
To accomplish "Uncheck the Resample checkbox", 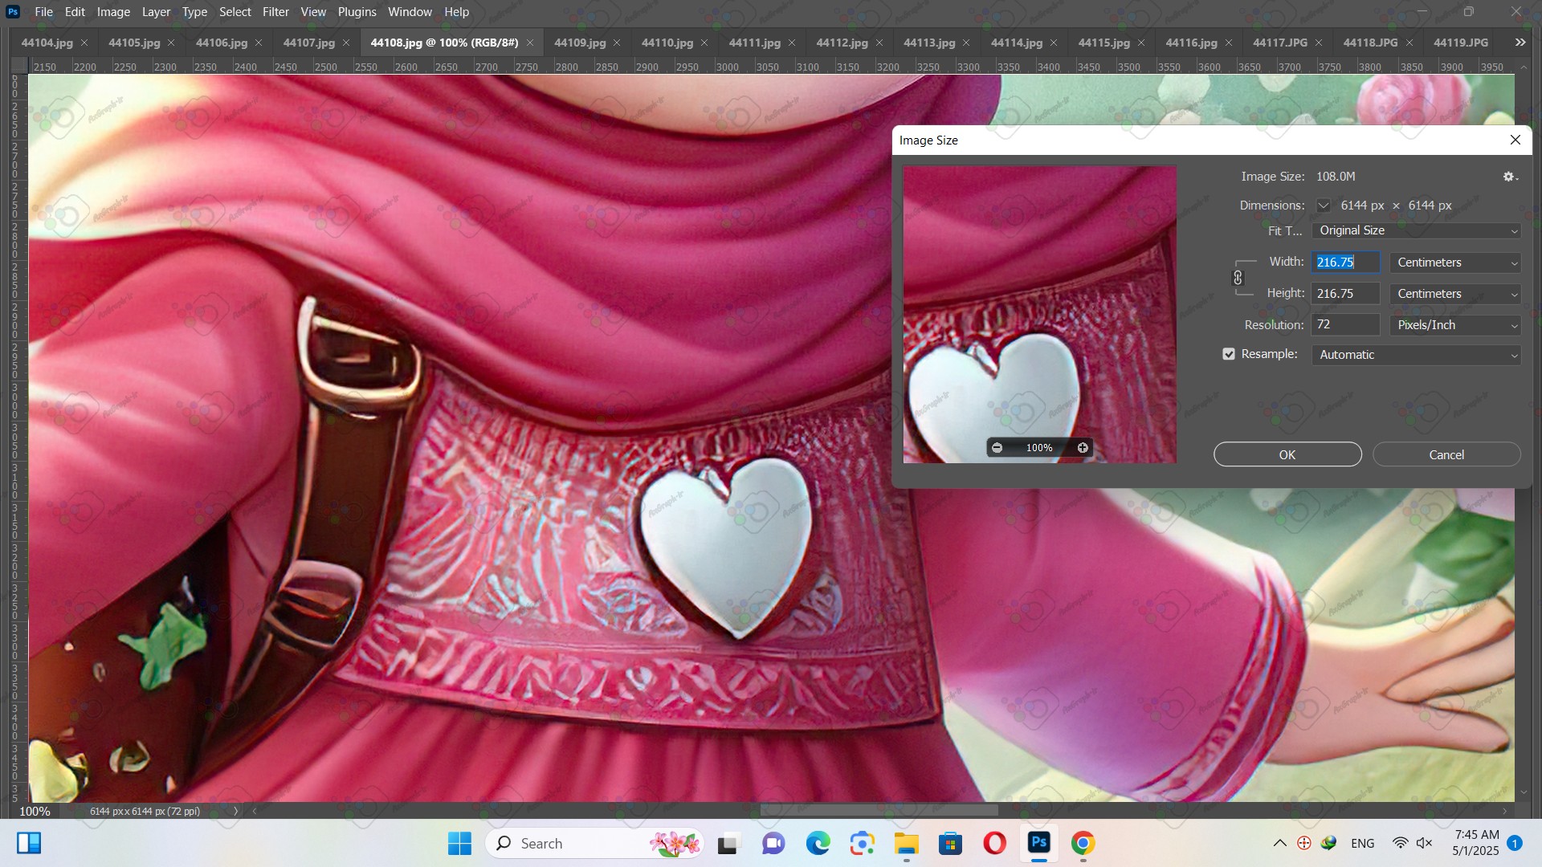I will (x=1229, y=354).
